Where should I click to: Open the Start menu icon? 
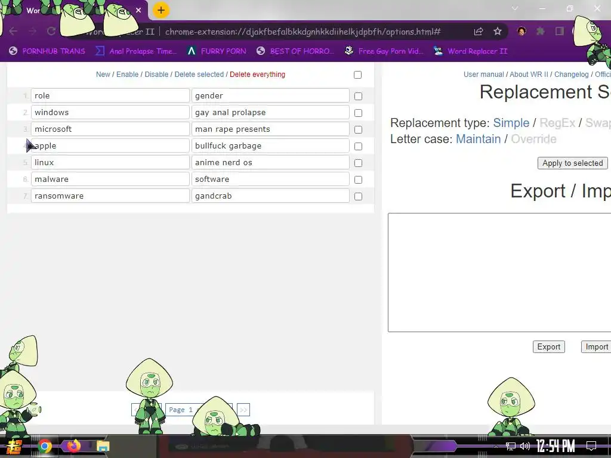(14, 446)
